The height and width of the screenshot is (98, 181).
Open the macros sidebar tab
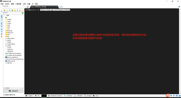pos(2,30)
